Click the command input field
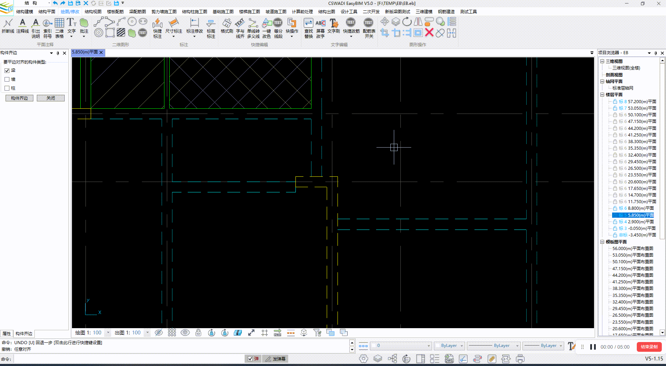This screenshot has height=366, width=666. pos(129,359)
